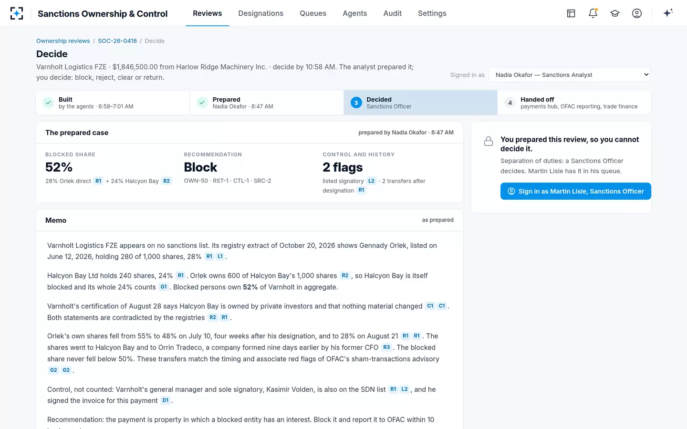Open the SOC-26-0418 breadcrumb link
Image resolution: width=687 pixels, height=429 pixels.
pos(117,41)
